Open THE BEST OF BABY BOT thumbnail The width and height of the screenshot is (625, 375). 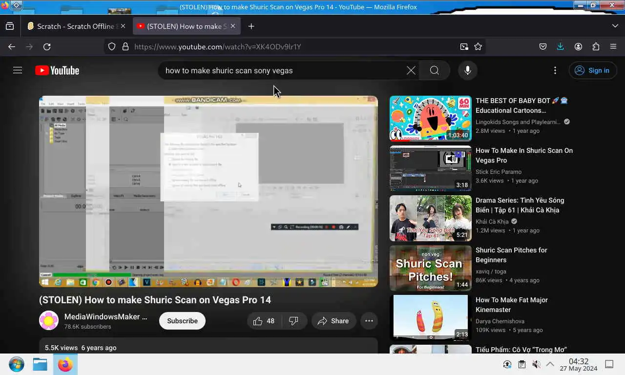(431, 118)
